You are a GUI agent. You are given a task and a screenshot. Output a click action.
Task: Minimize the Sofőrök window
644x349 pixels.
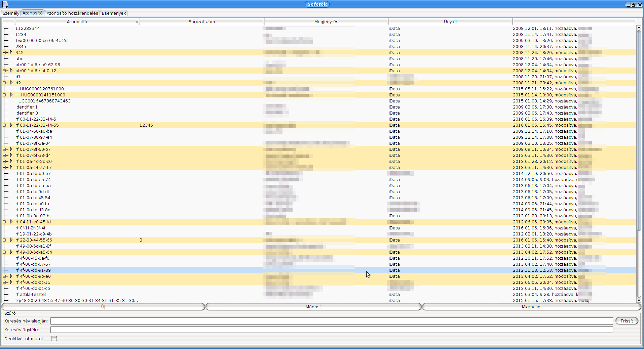tap(628, 5)
